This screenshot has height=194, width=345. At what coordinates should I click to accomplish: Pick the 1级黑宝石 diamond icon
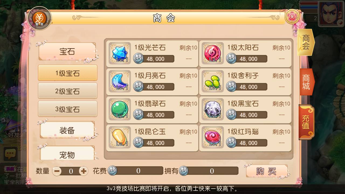tap(213, 109)
